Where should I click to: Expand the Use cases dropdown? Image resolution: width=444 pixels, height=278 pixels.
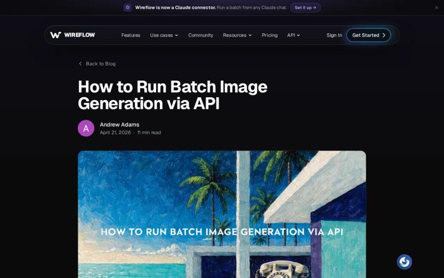pos(164,35)
